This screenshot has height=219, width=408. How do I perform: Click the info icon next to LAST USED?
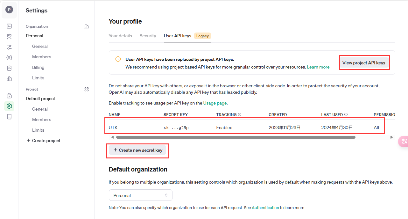pyautogui.click(x=346, y=114)
